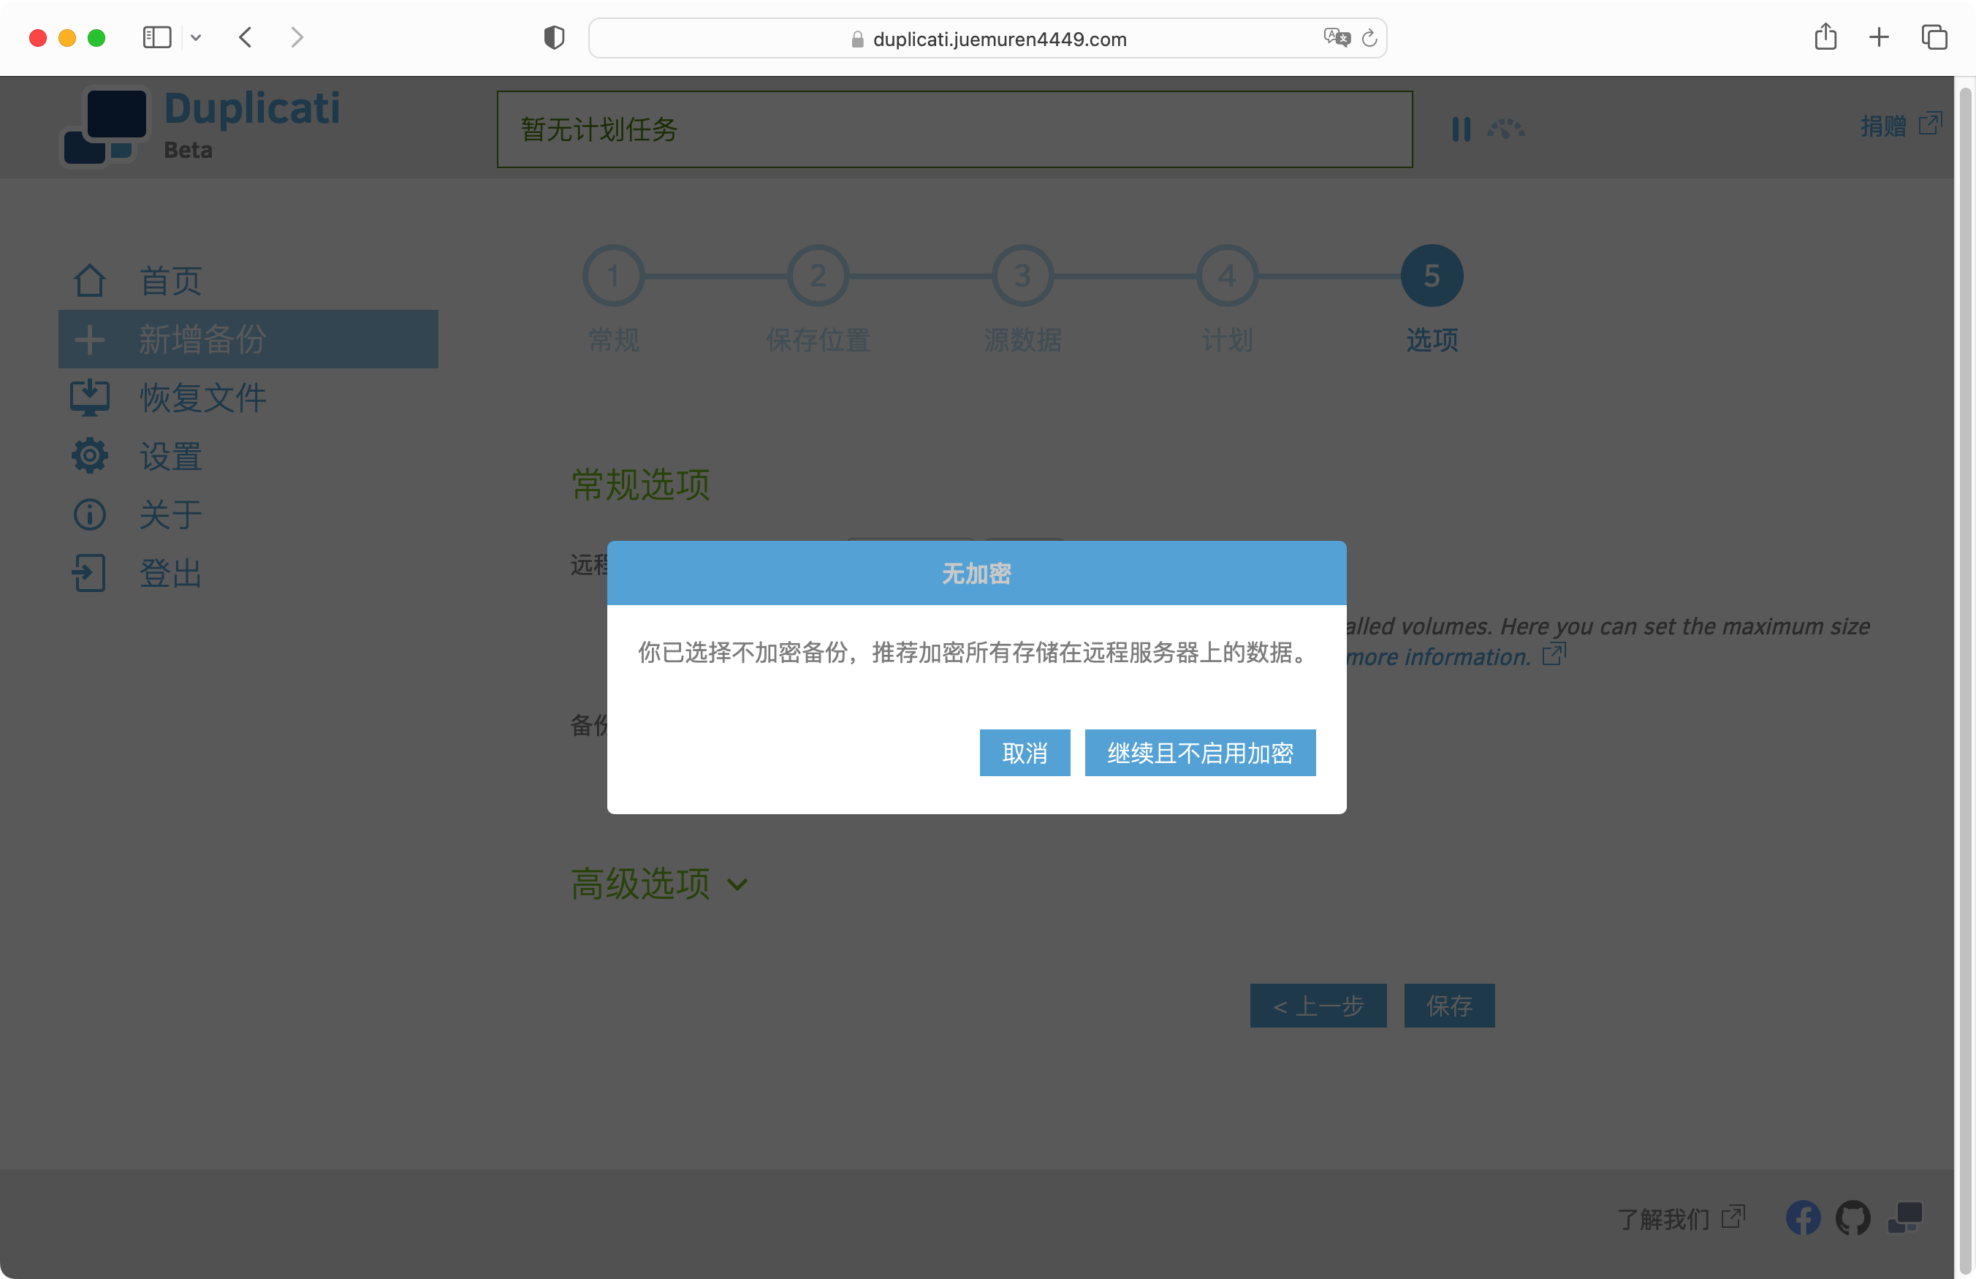Click the Safari address bar
The width and height of the screenshot is (1976, 1279).
tap(988, 38)
